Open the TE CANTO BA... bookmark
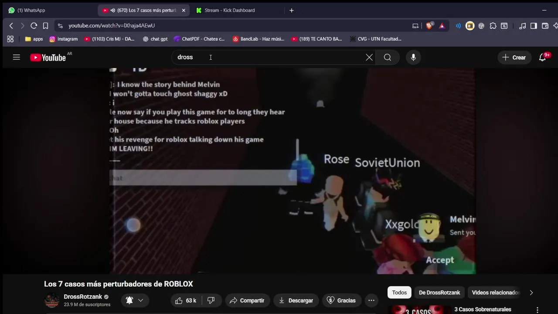Image resolution: width=558 pixels, height=314 pixels. [316, 39]
